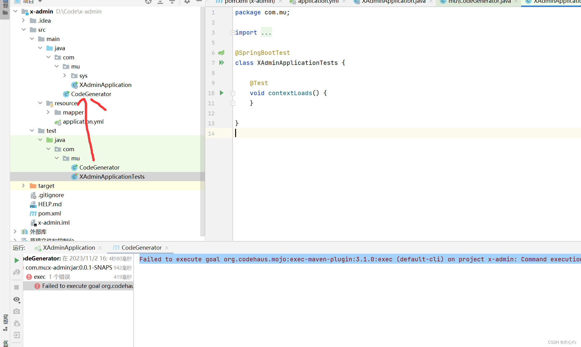Image resolution: width=581 pixels, height=347 pixels.
Task: Click the folded import ellipsis on line 3
Action: point(266,32)
